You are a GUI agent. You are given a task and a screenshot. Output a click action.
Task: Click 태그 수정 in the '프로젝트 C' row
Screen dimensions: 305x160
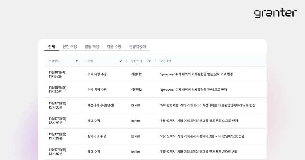94,121
